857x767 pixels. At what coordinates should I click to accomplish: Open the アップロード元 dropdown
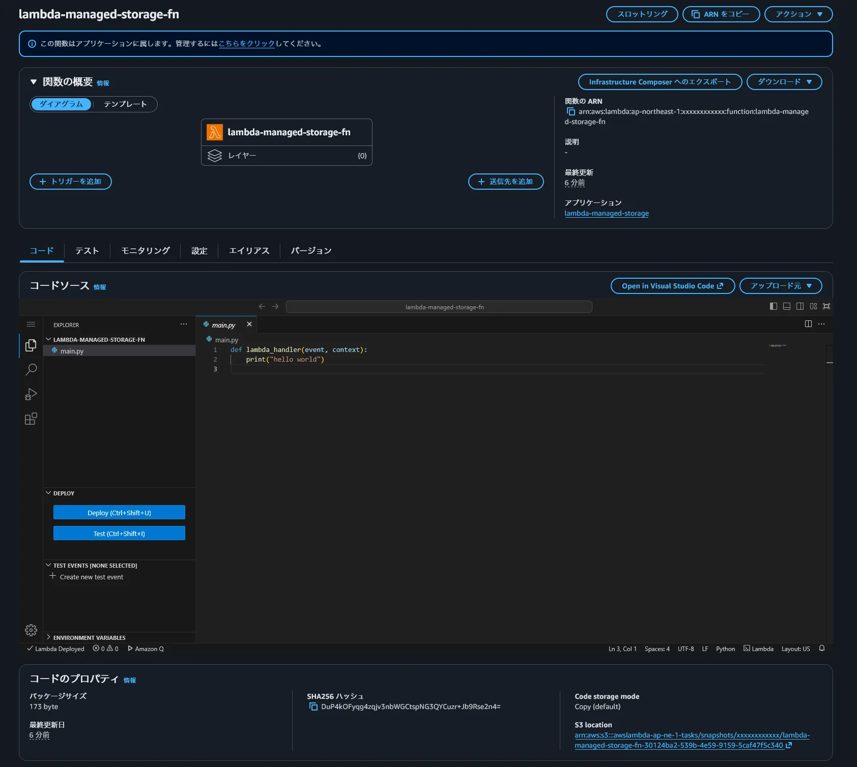(x=781, y=286)
